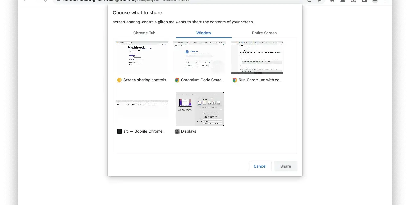Choose the Run Chromium with co... window thumbnail
This screenshot has width=410, height=205.
(257, 58)
